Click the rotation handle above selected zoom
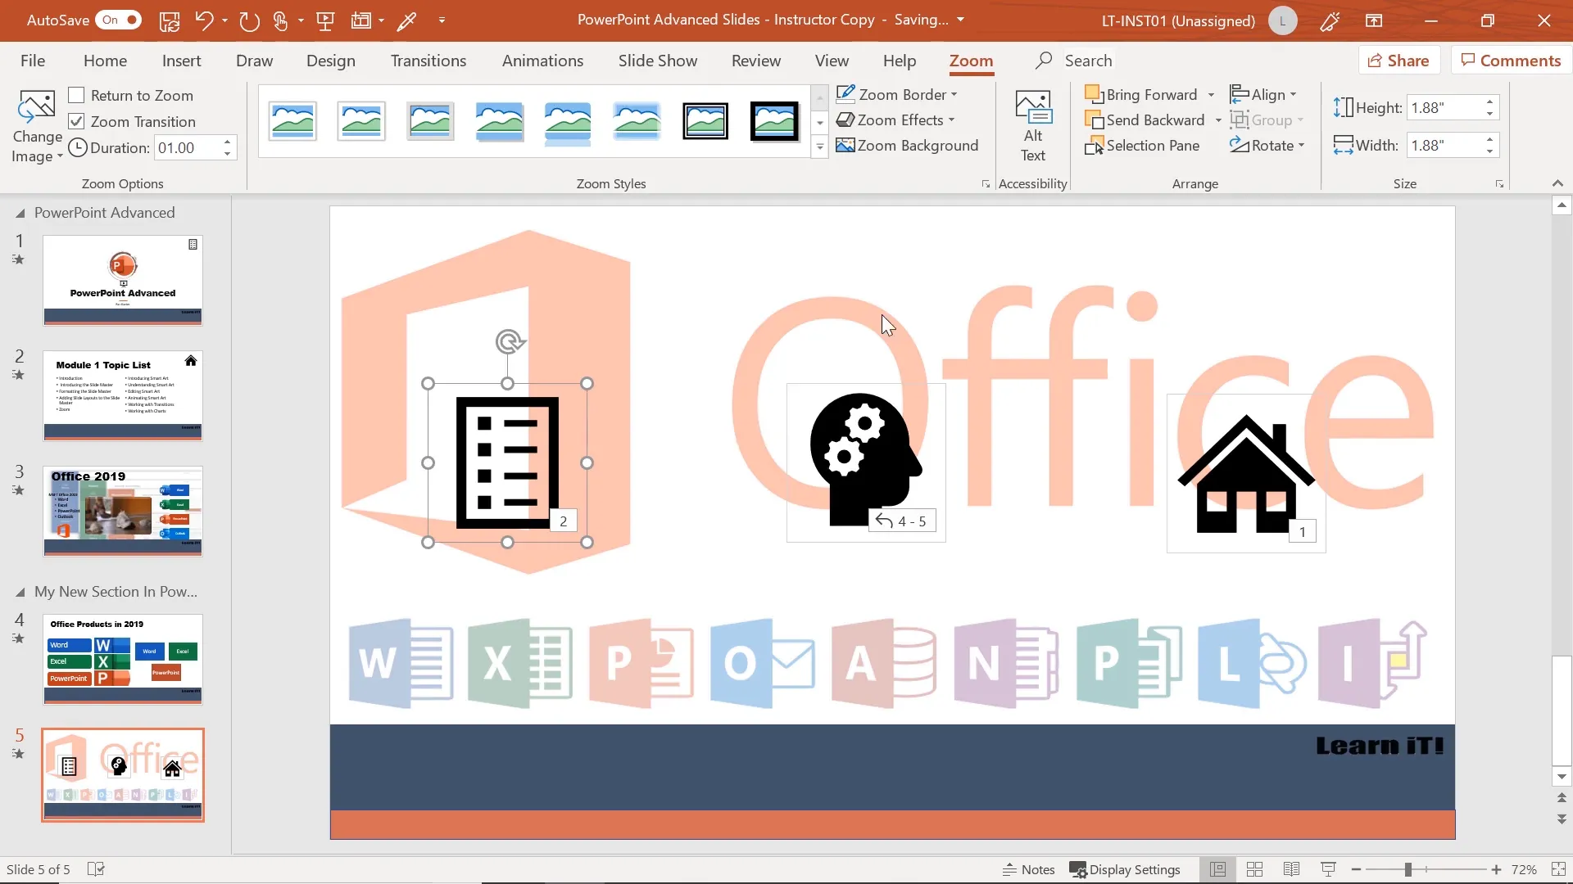 point(510,341)
